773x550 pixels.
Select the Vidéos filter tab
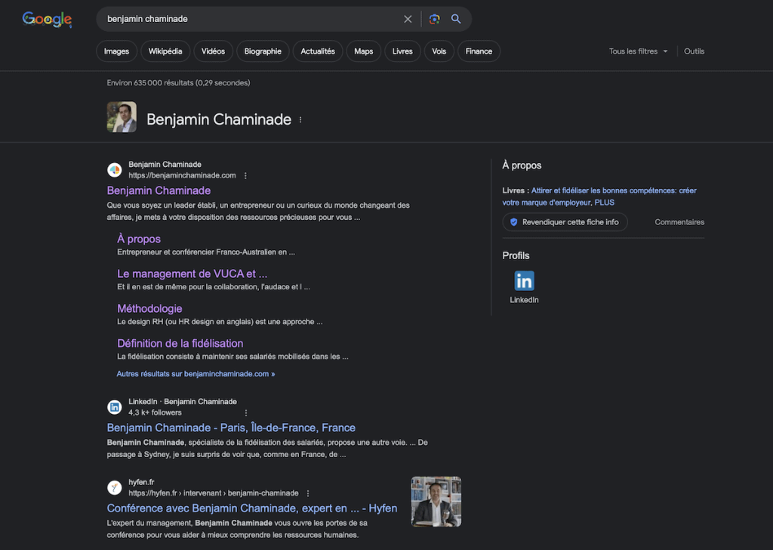pos(213,51)
